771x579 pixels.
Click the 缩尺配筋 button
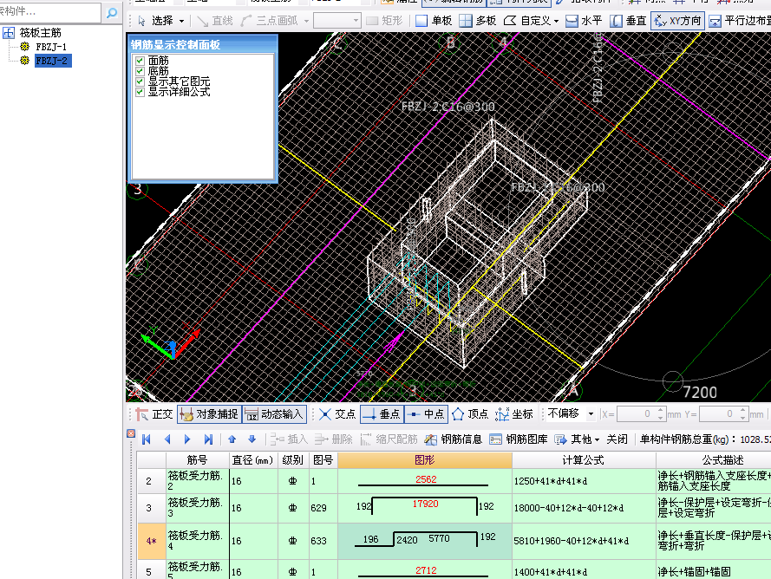click(x=389, y=439)
